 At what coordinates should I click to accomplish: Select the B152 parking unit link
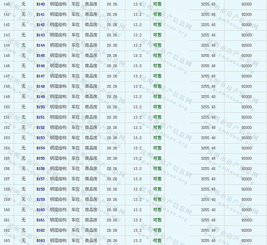click(x=40, y=128)
